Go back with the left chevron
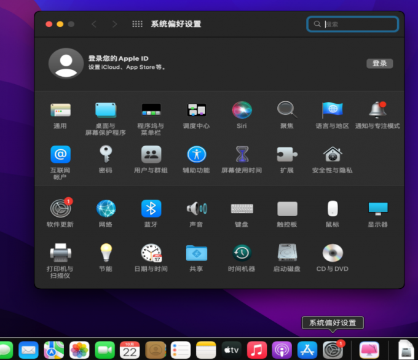Viewport: 418px width, 360px height. tap(94, 24)
